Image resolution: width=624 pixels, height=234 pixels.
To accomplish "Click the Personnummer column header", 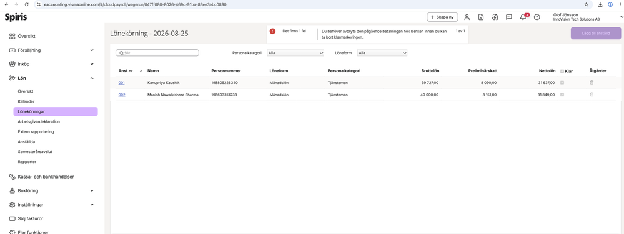I will click(x=226, y=71).
